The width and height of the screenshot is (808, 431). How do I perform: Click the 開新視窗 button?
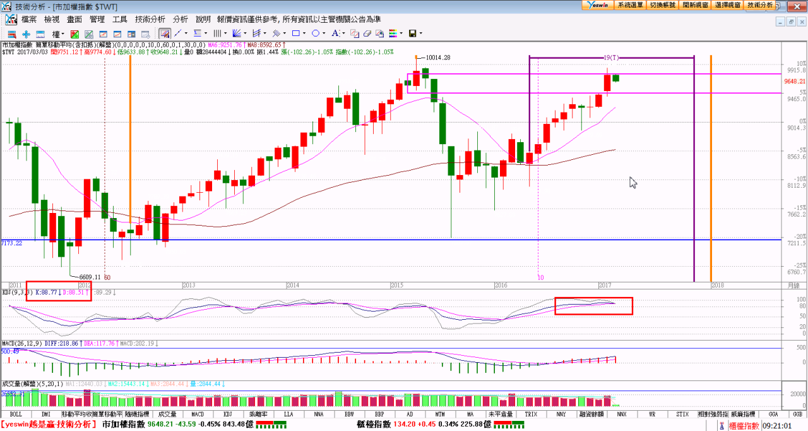tap(695, 4)
